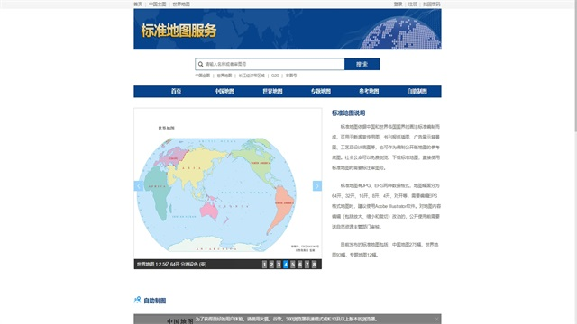The height and width of the screenshot is (324, 577).
Task: Open the 自助制图 navigation tab
Action: [x=417, y=91]
